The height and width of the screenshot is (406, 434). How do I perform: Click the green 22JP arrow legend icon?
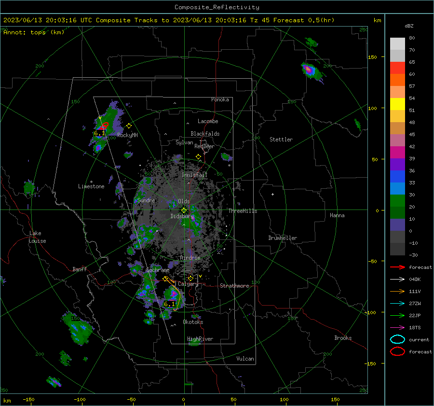click(x=397, y=315)
